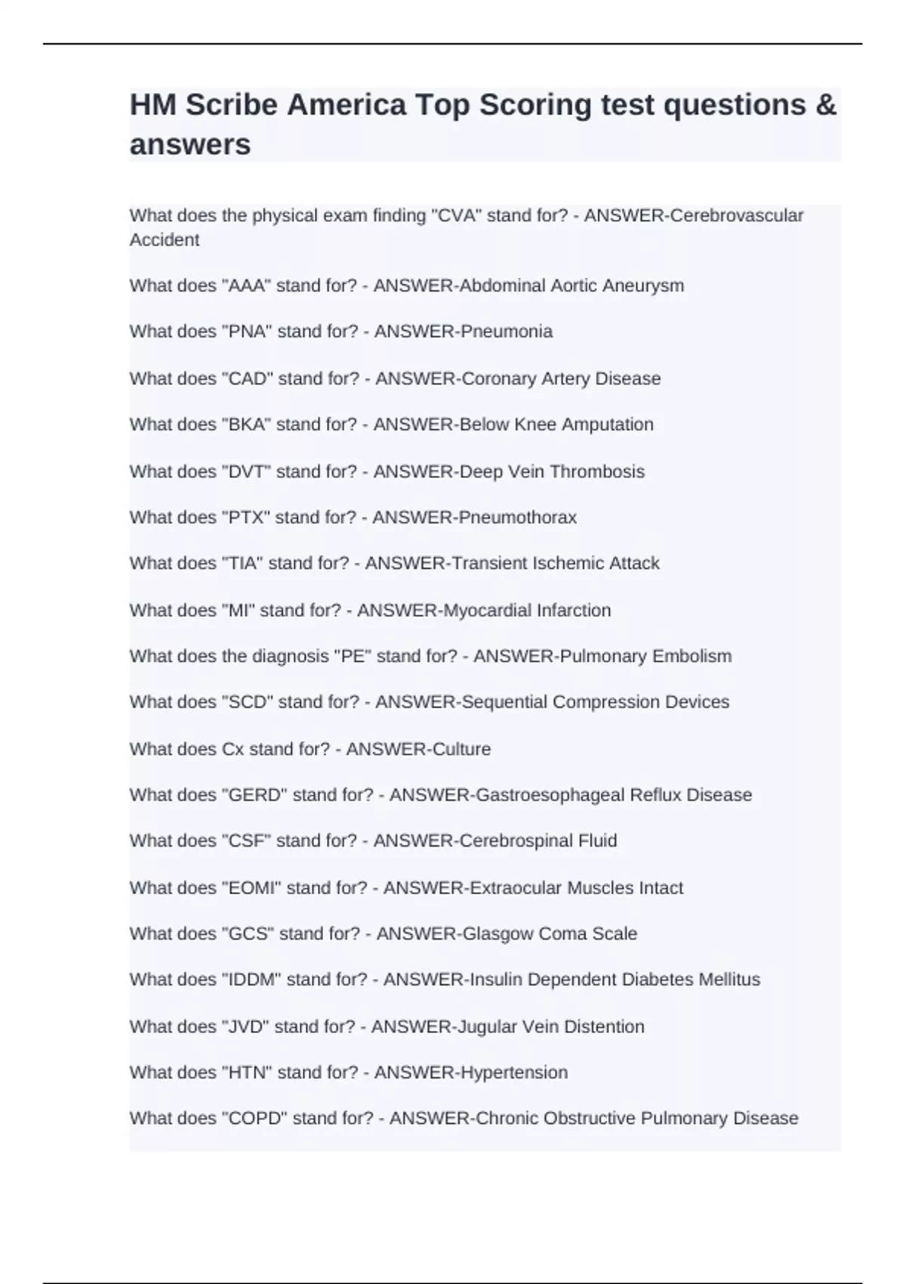Click the Coronary Artery Disease line

point(395,378)
